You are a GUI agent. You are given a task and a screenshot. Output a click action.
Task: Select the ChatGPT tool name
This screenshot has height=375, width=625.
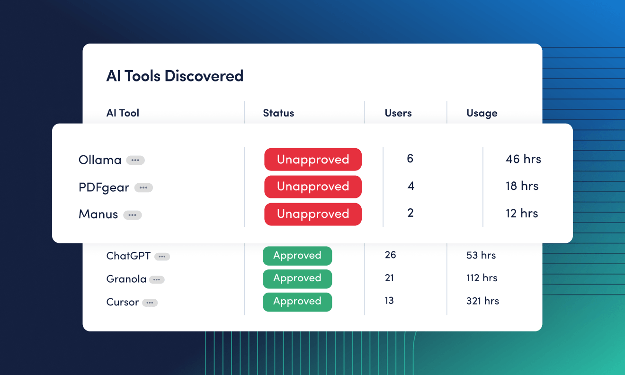point(128,256)
